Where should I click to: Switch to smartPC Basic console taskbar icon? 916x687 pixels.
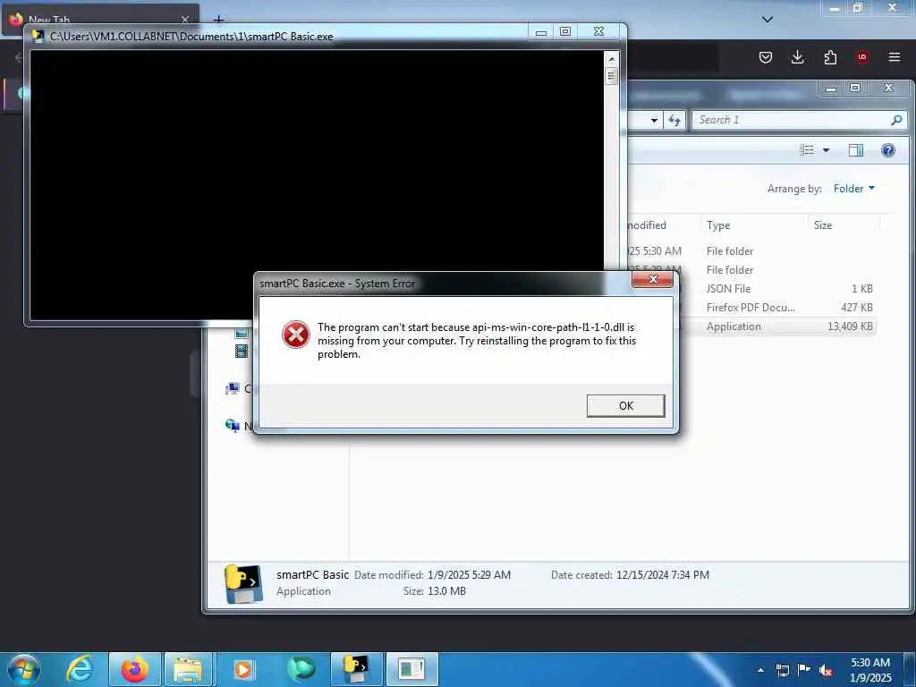[x=356, y=669]
